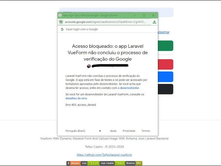Click the site info icon in address bar
221x166 pixels.
click(61, 22)
